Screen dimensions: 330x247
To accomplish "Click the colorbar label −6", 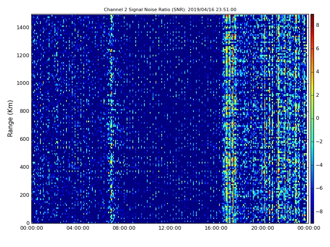I will point(319,188).
